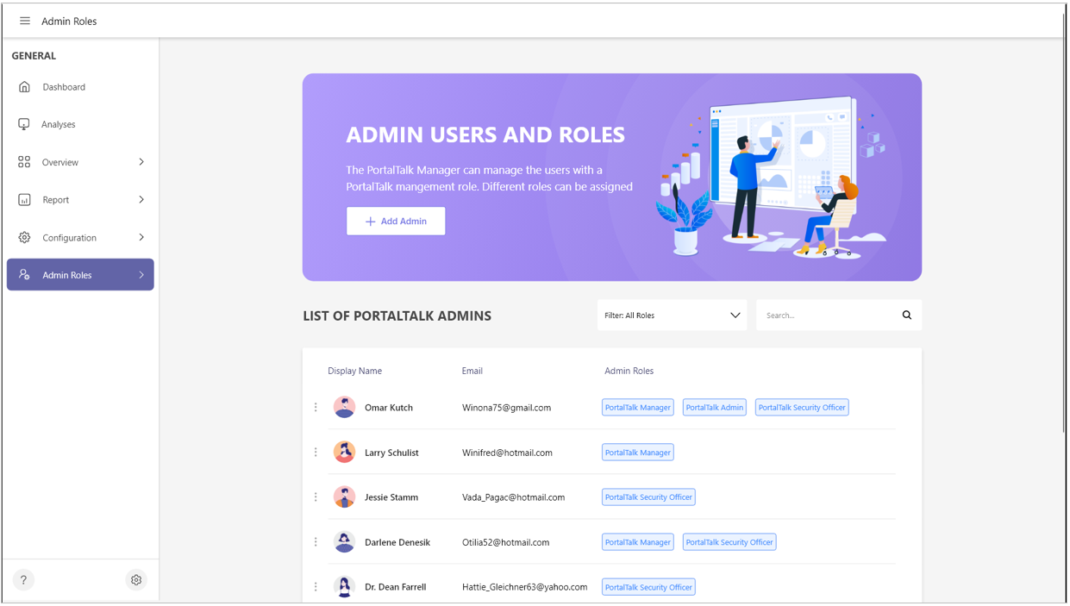This screenshot has height=606, width=1070.
Task: Open Analyses from the sidebar
Action: 59,125
